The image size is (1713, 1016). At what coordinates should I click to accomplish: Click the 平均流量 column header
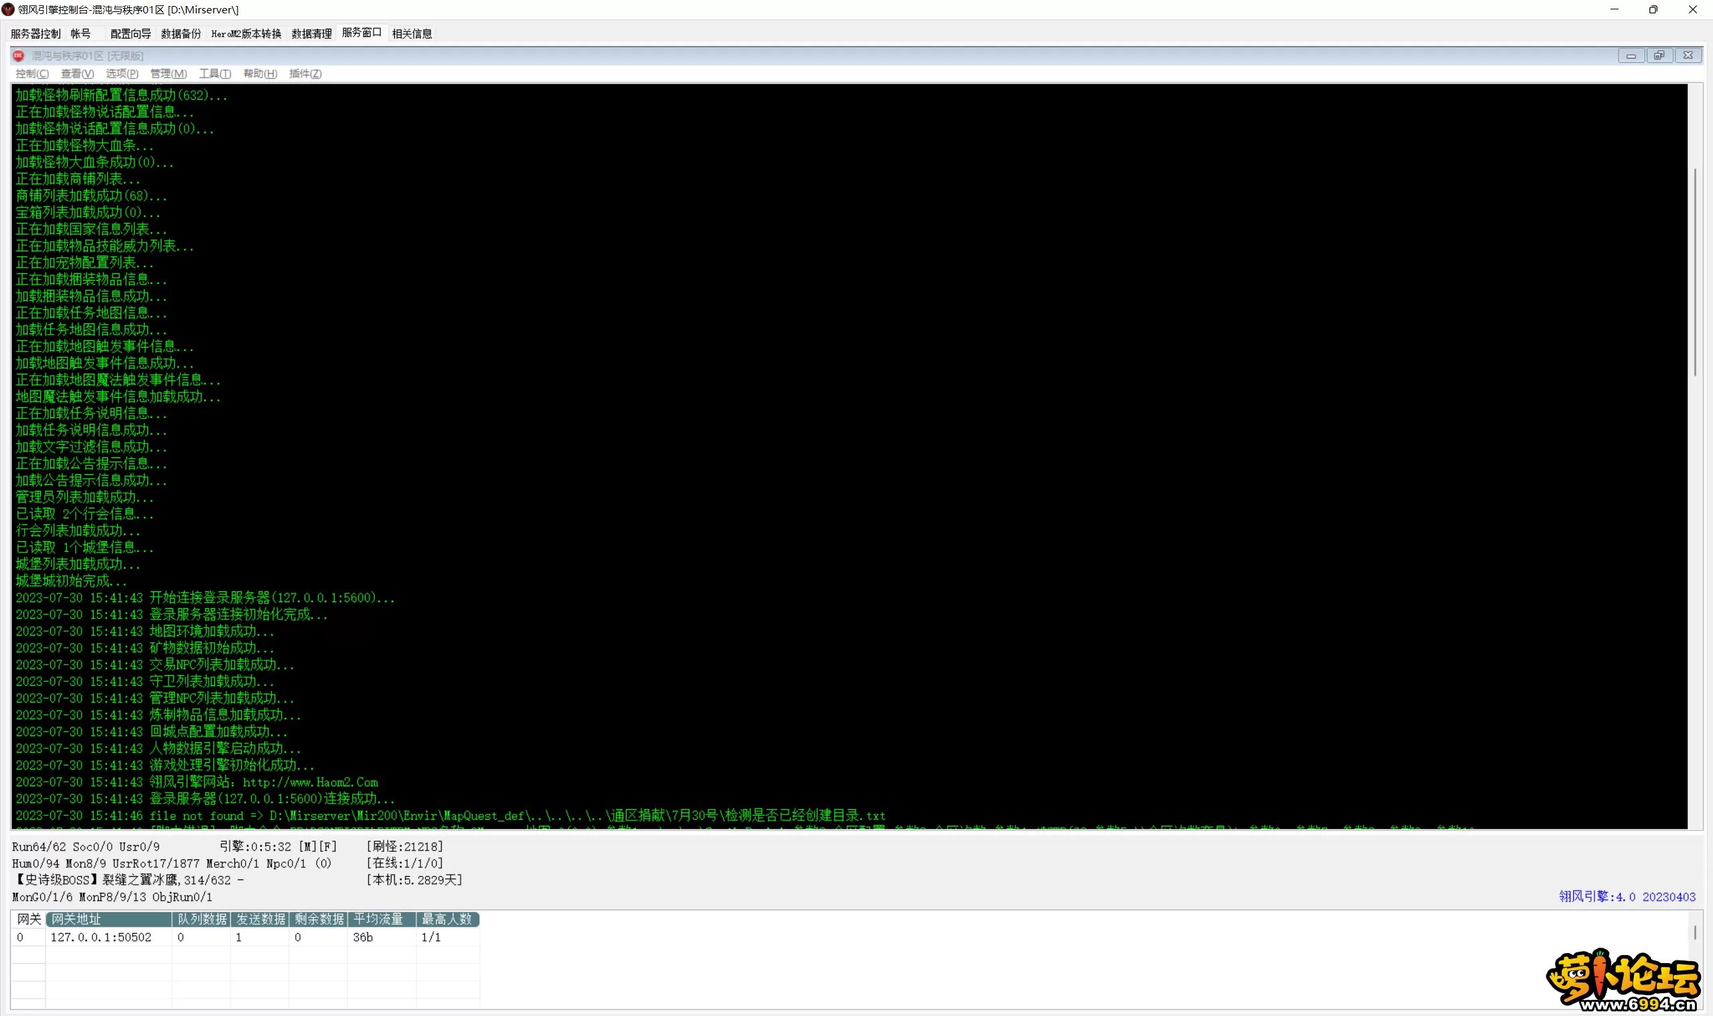point(382,919)
